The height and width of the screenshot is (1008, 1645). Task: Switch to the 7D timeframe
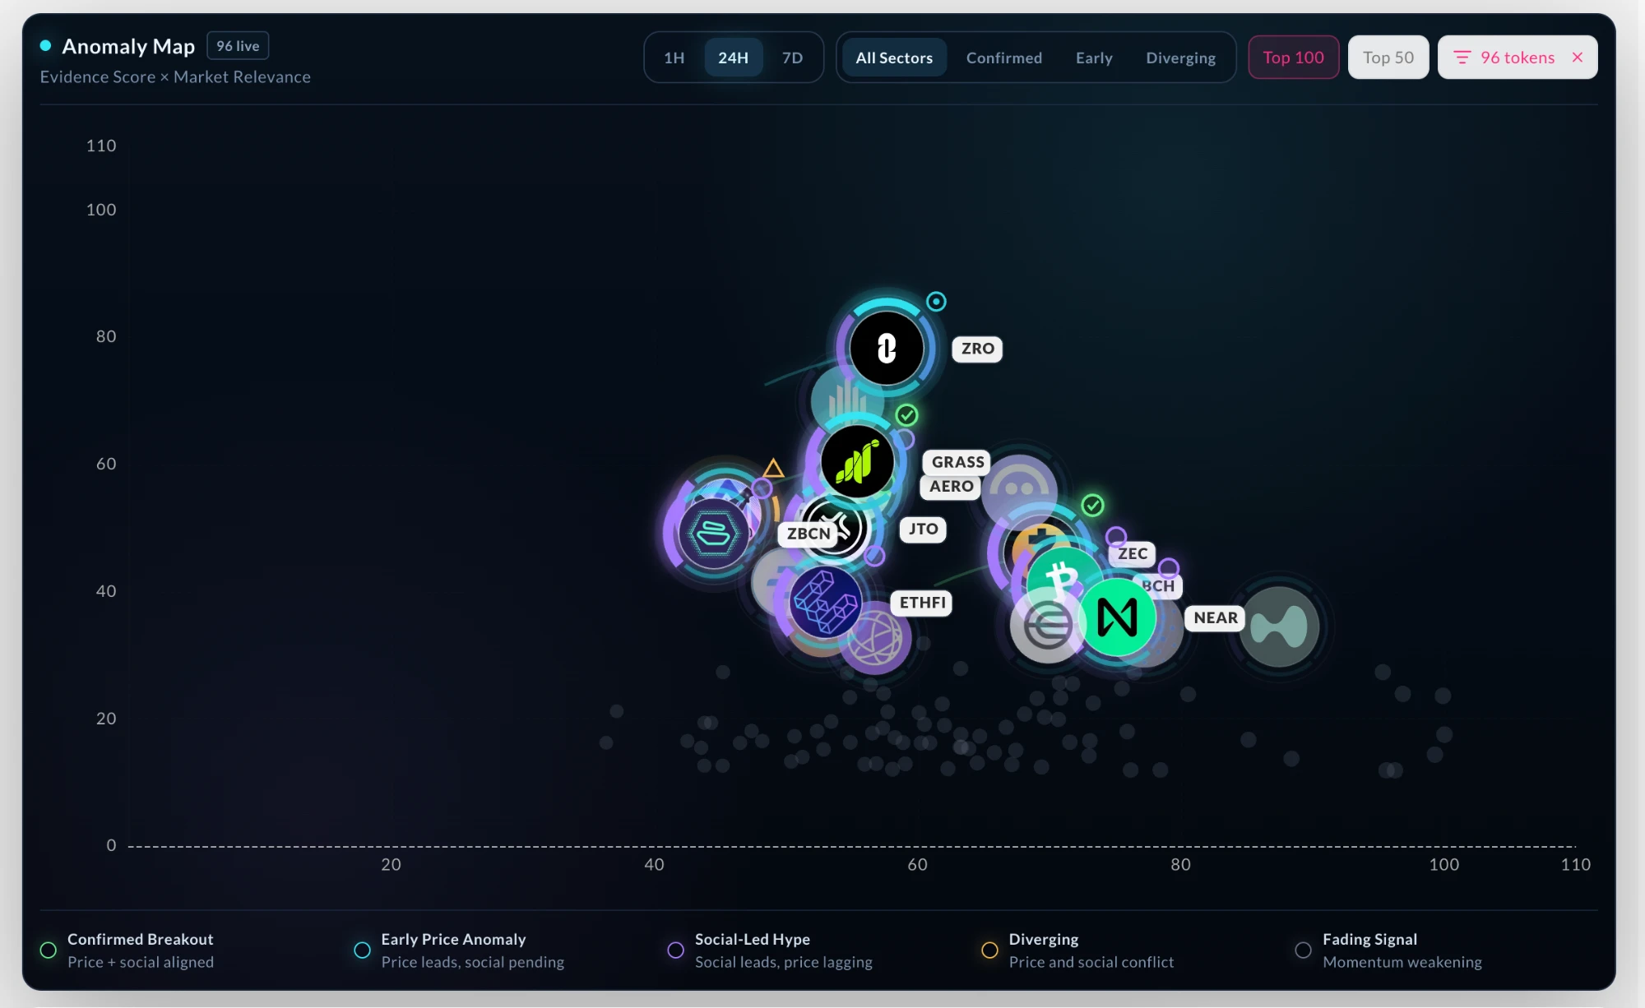click(x=792, y=58)
